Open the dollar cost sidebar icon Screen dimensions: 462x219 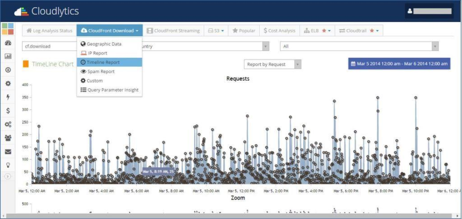point(8,111)
